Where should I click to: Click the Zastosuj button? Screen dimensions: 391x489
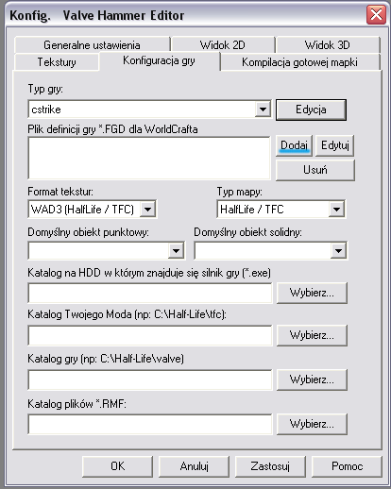click(270, 466)
